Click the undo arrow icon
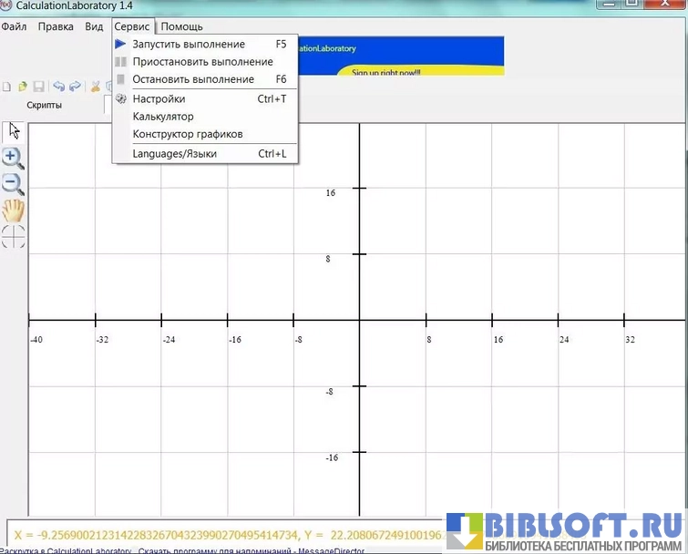Image resolution: width=688 pixels, height=554 pixels. pos(58,87)
